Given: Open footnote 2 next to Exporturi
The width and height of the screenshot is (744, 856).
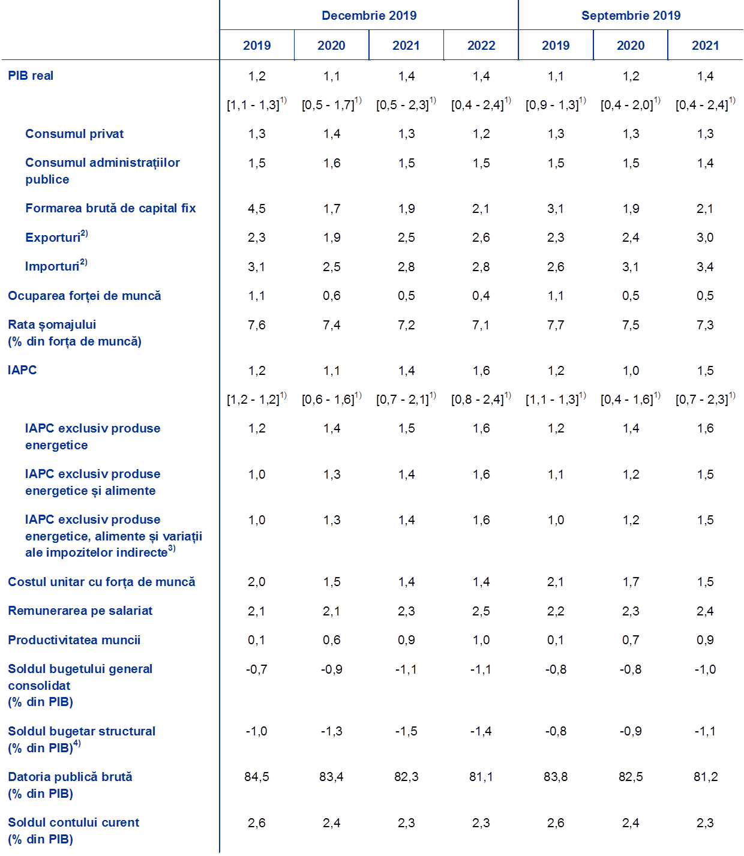Looking at the screenshot, I should (x=85, y=233).
